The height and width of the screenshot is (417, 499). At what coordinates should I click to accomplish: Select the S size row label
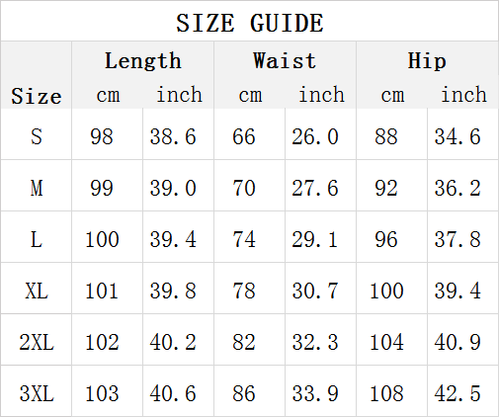[x=37, y=136]
